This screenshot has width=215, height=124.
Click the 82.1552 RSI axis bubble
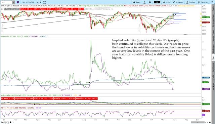point(206,111)
